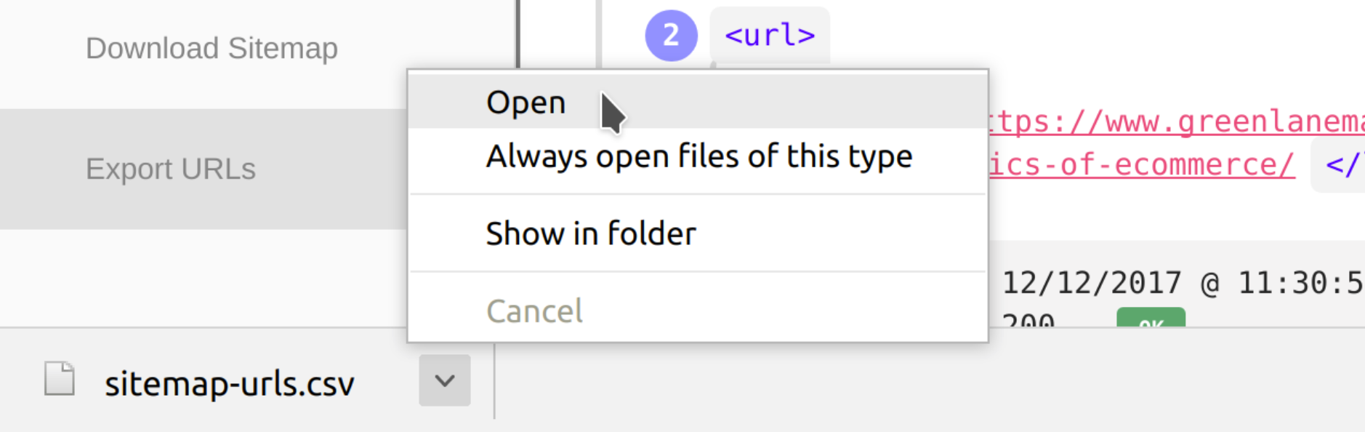Click Export URLs in the sidebar
This screenshot has width=1365, height=432.
171,169
